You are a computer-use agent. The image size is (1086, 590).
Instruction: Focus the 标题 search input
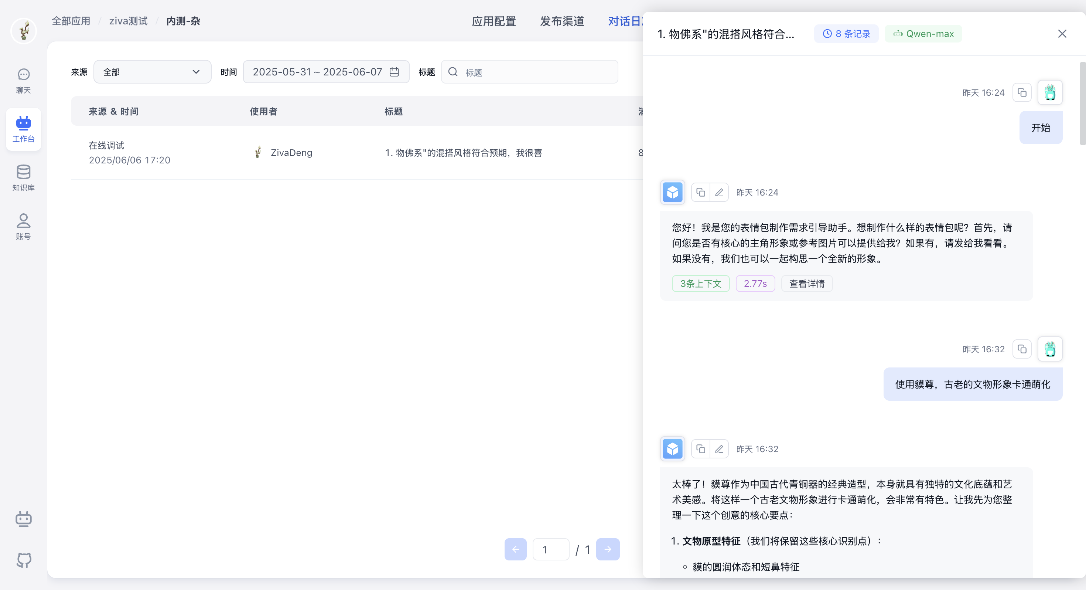pos(529,72)
